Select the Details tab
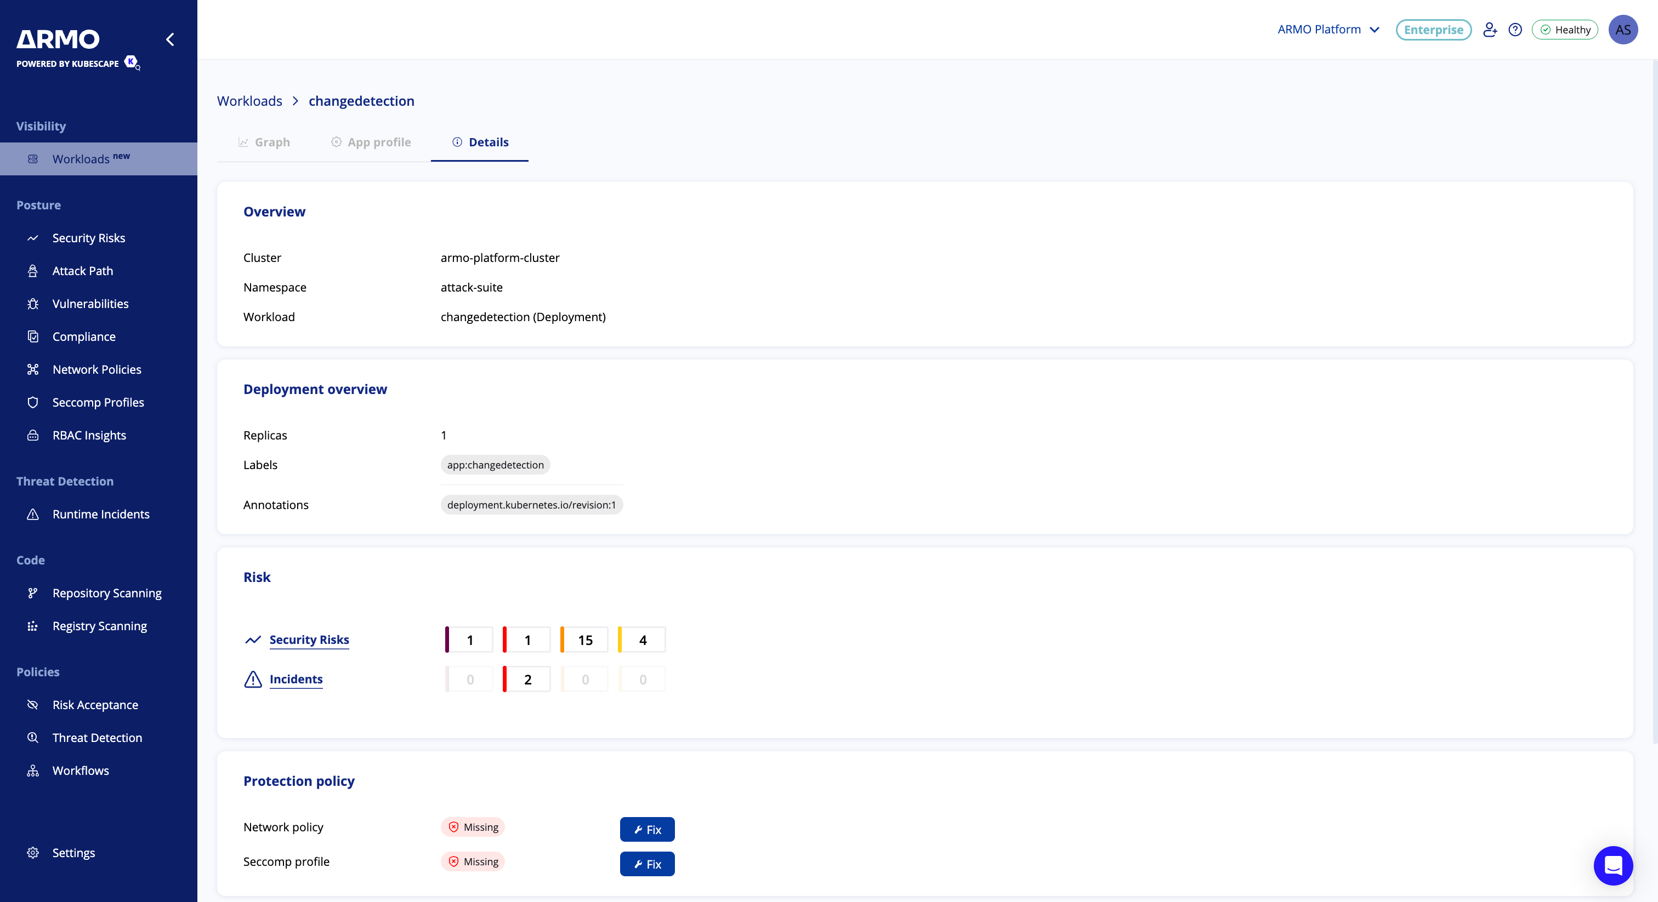 coord(480,142)
